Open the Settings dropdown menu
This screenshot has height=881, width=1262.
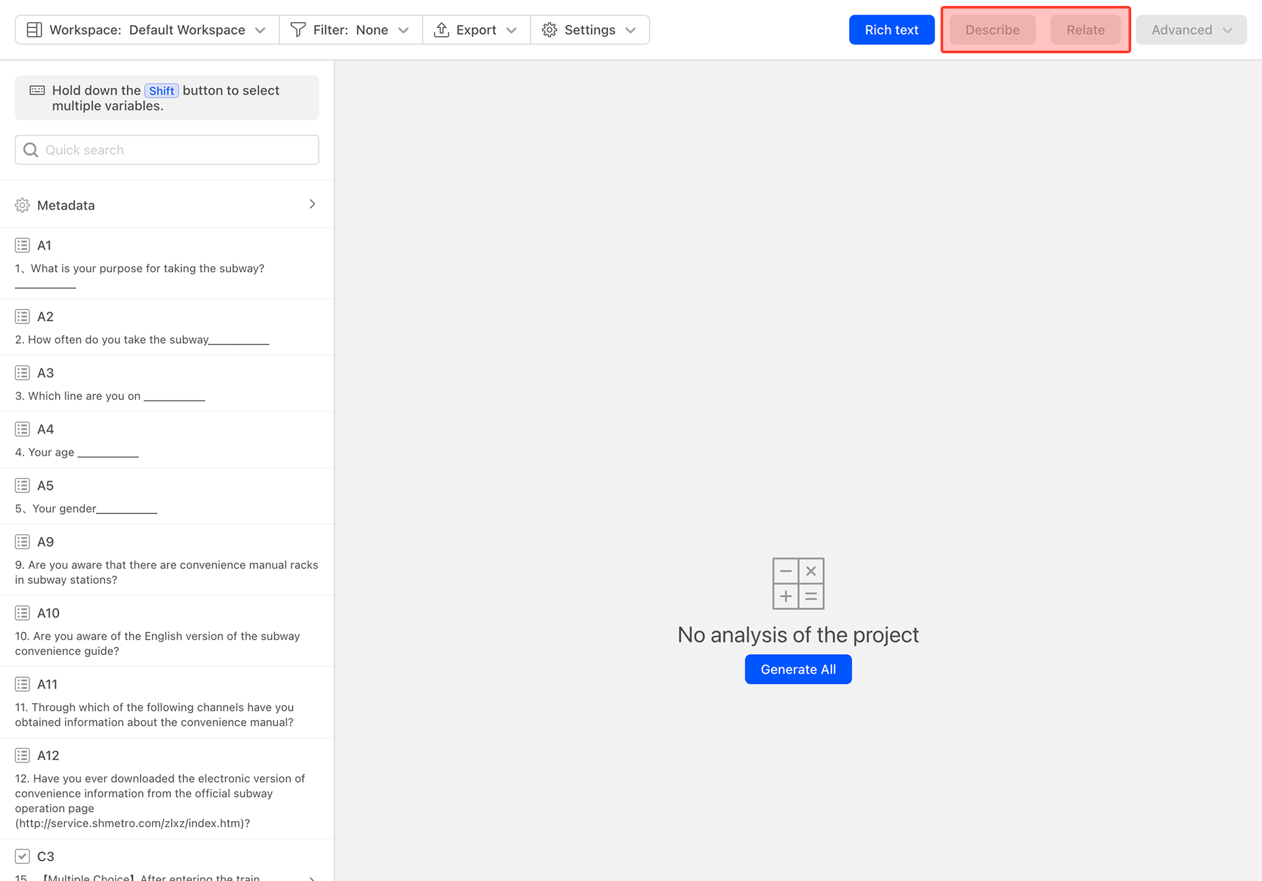click(590, 30)
